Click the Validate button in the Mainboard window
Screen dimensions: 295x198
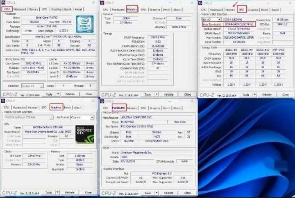click(x=168, y=193)
